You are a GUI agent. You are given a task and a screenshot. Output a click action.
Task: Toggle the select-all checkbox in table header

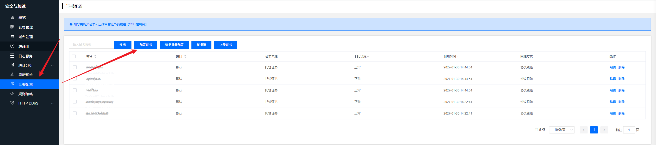[x=74, y=56]
